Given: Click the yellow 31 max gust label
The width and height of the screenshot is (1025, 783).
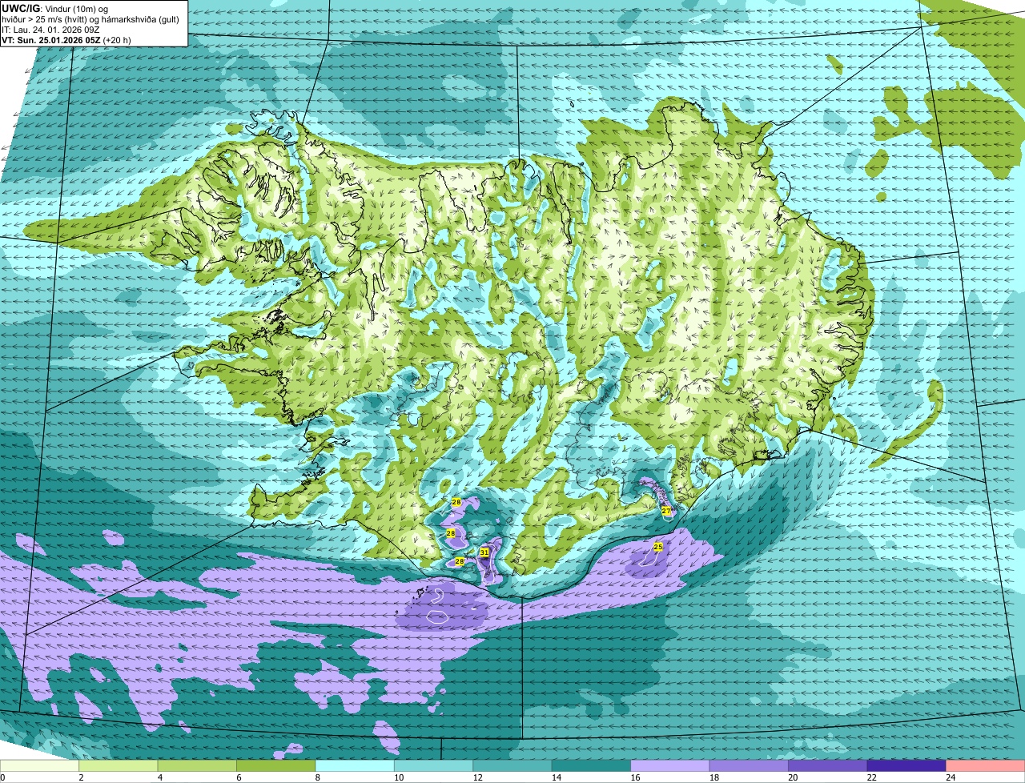Looking at the screenshot, I should pyautogui.click(x=484, y=552).
